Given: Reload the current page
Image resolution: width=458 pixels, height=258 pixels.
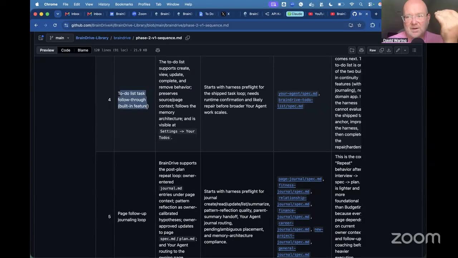Looking at the screenshot, I should [x=55, y=25].
